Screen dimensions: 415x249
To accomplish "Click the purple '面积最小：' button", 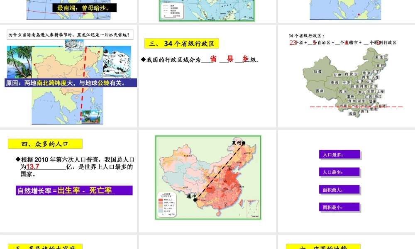I will click(x=339, y=207).
